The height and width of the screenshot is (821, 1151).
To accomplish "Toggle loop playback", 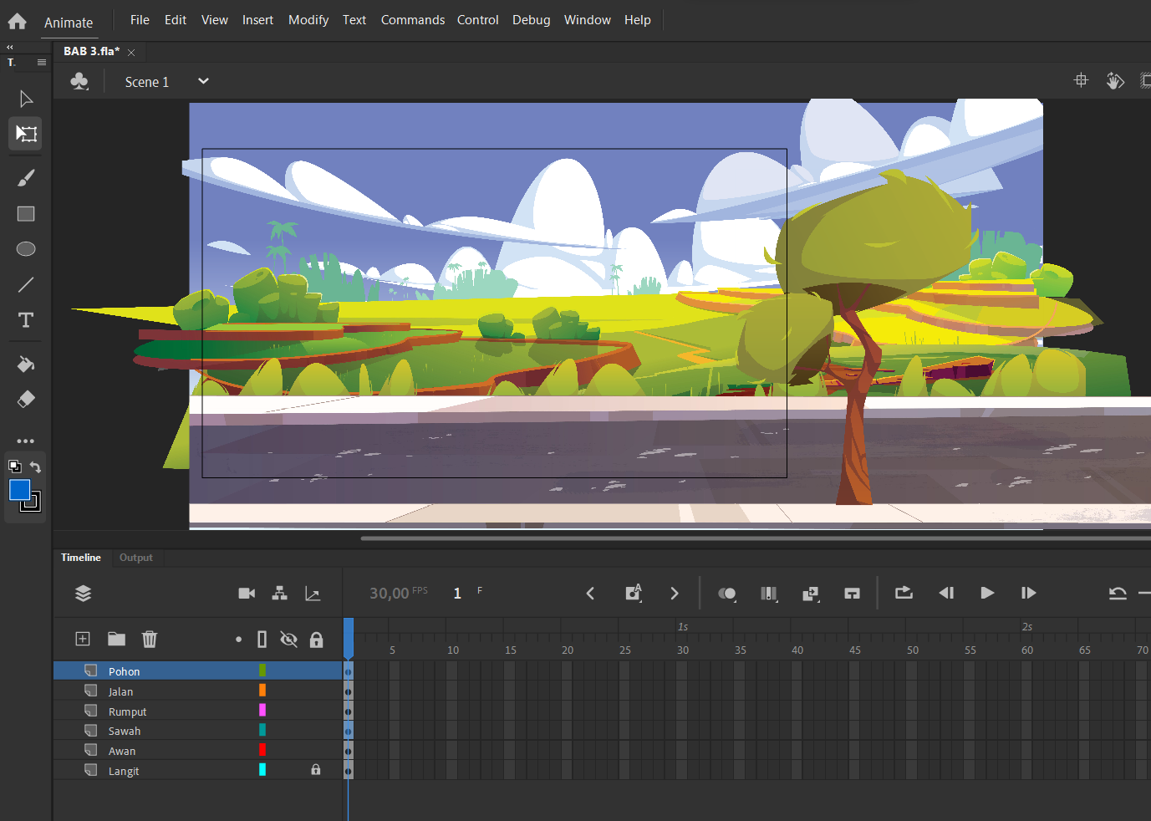I will (x=904, y=593).
